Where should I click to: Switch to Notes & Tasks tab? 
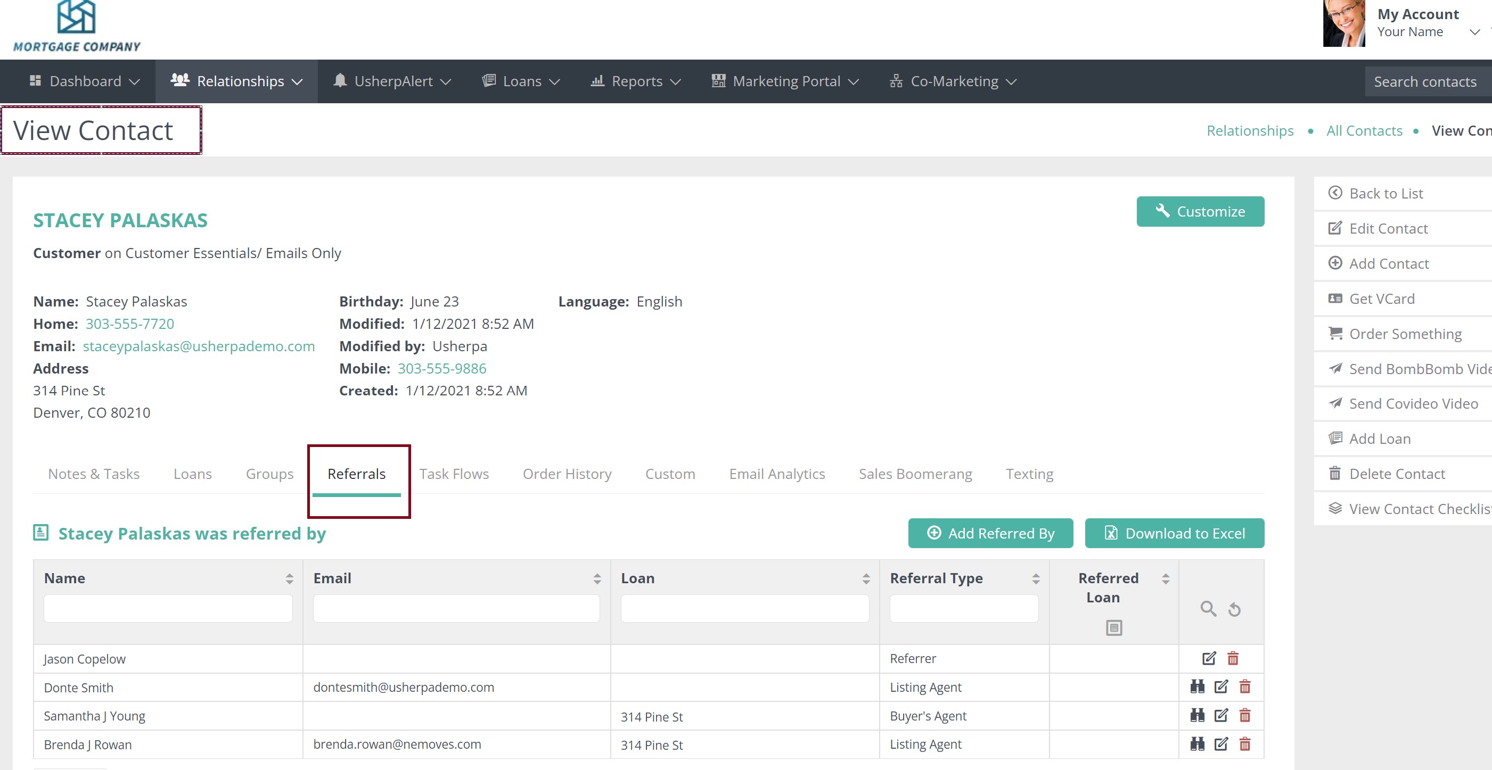[94, 474]
